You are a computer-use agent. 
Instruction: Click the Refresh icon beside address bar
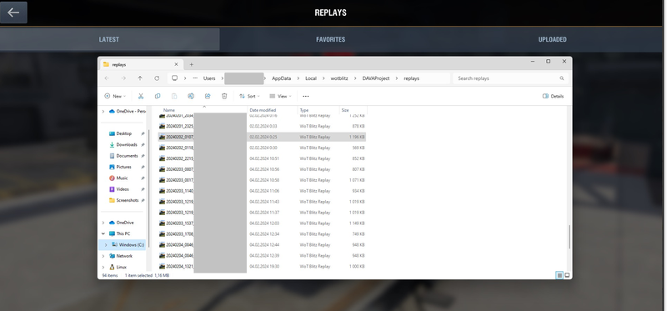[x=157, y=78]
